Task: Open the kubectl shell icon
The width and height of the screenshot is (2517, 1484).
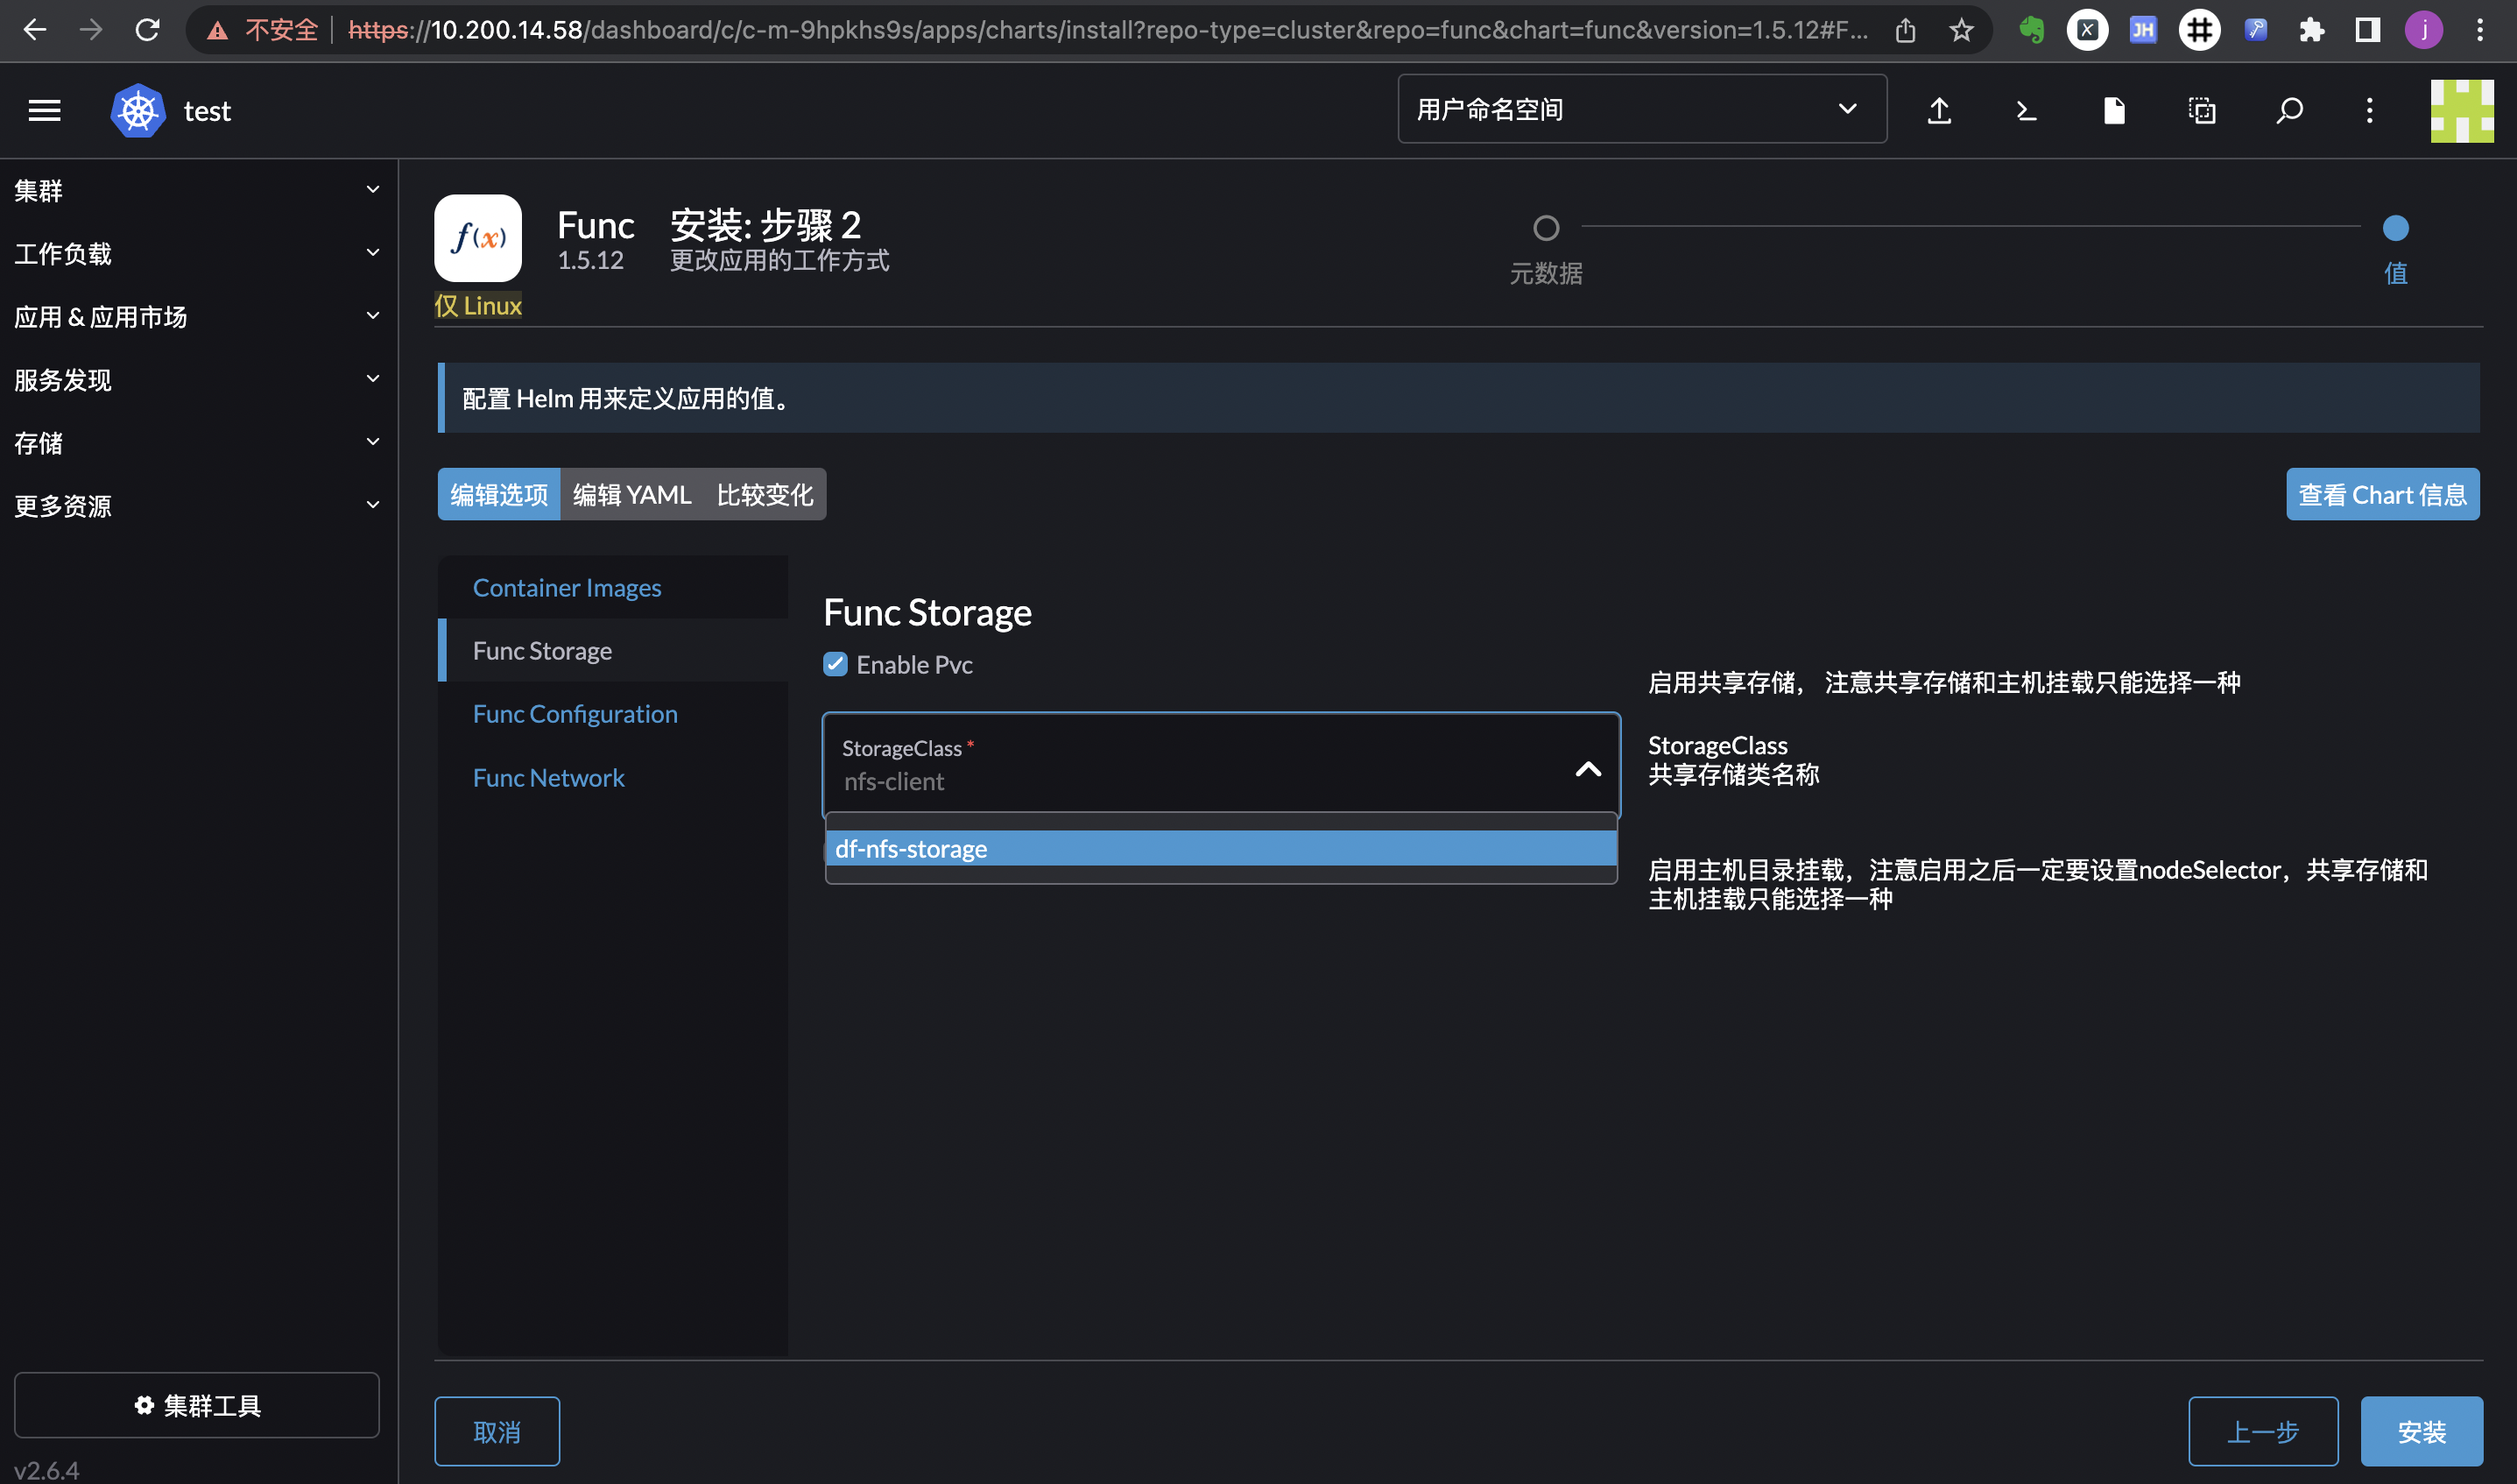Action: (x=2027, y=110)
